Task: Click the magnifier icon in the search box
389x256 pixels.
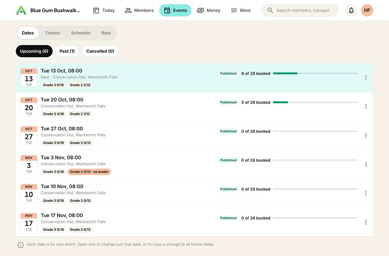Action: pos(270,10)
